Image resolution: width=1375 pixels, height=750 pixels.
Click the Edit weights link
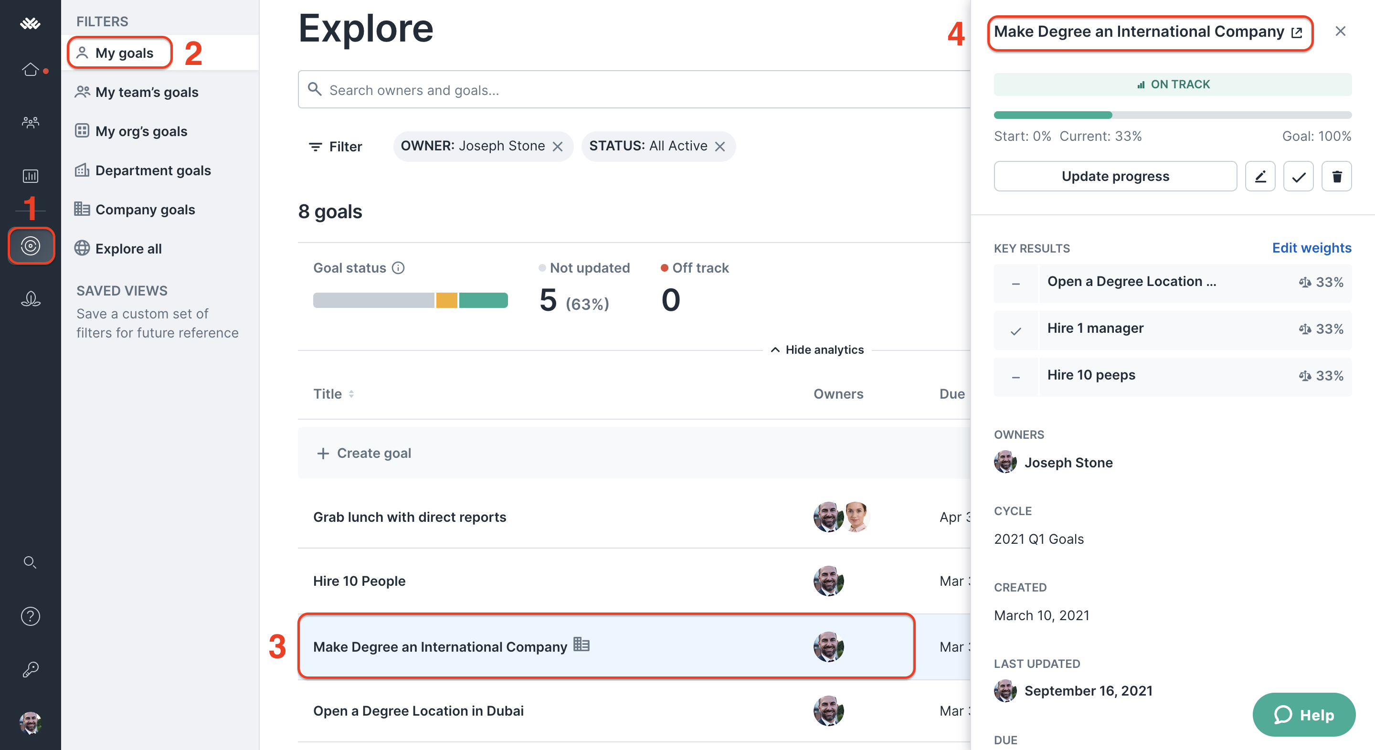tap(1312, 248)
